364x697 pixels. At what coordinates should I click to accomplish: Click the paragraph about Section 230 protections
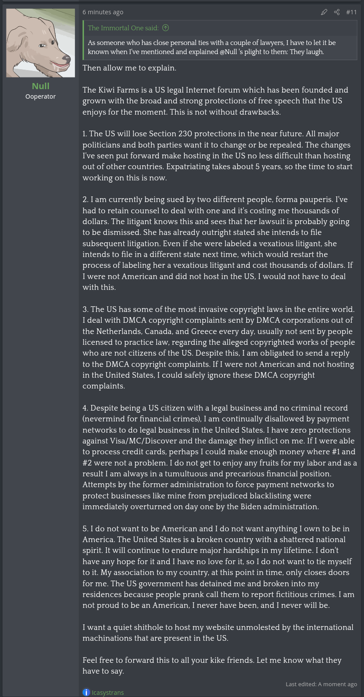point(217,156)
